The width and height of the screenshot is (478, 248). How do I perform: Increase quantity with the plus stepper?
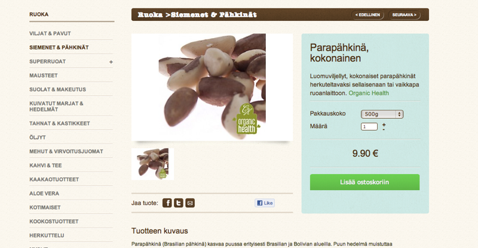tap(384, 125)
